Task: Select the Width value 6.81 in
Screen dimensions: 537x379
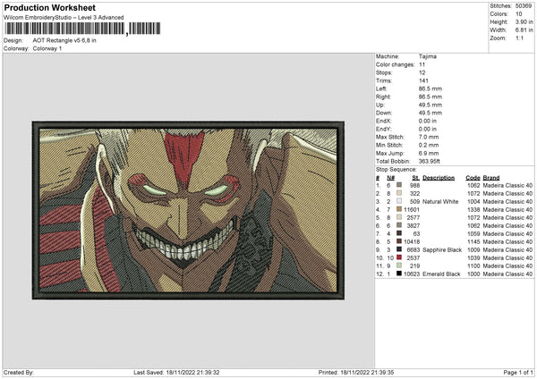Action: tap(524, 30)
